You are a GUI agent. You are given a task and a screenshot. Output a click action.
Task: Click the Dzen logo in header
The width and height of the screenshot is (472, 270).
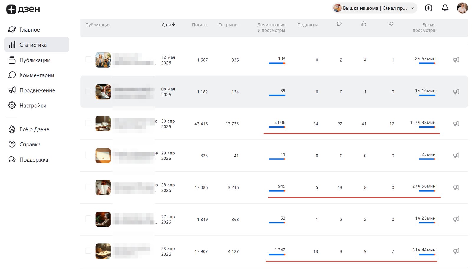23,9
